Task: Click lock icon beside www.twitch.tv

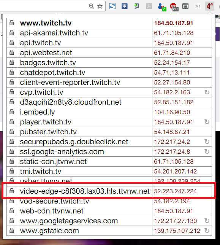Action: [12, 23]
